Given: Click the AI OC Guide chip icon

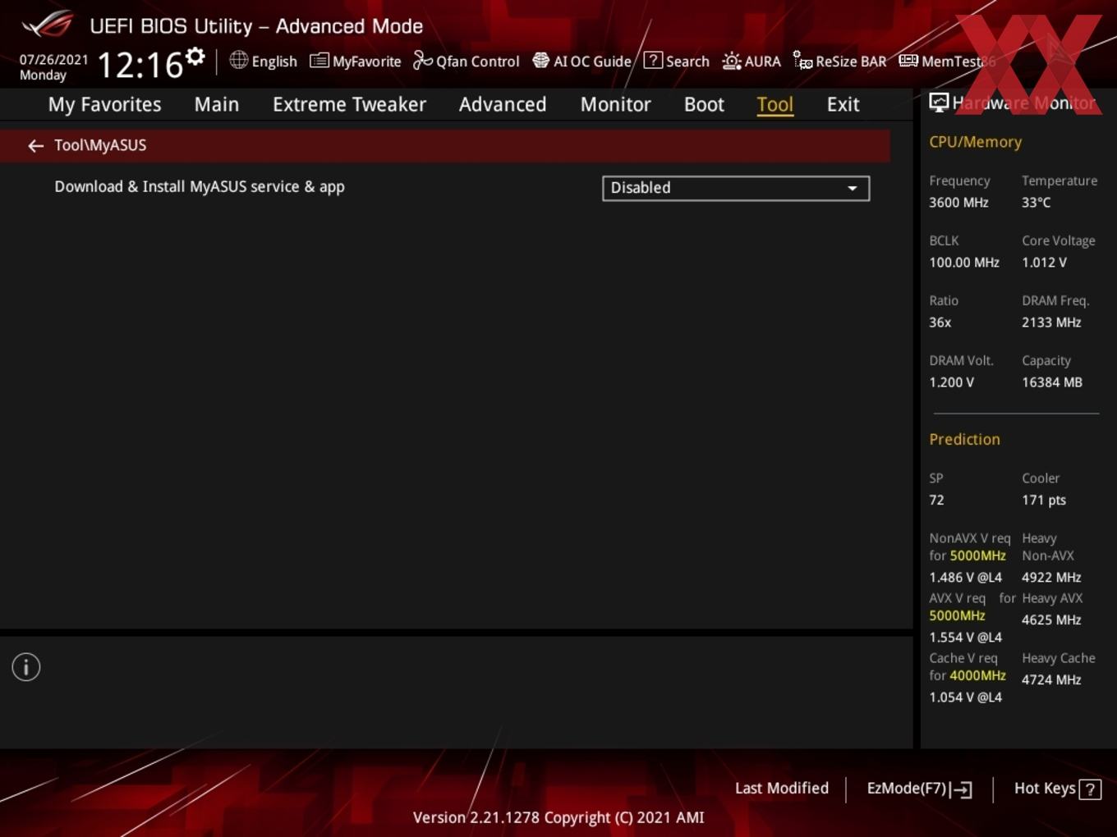Looking at the screenshot, I should pyautogui.click(x=540, y=60).
